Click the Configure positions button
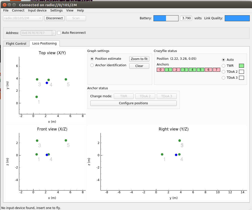This screenshot has width=252, height=210. click(x=133, y=103)
